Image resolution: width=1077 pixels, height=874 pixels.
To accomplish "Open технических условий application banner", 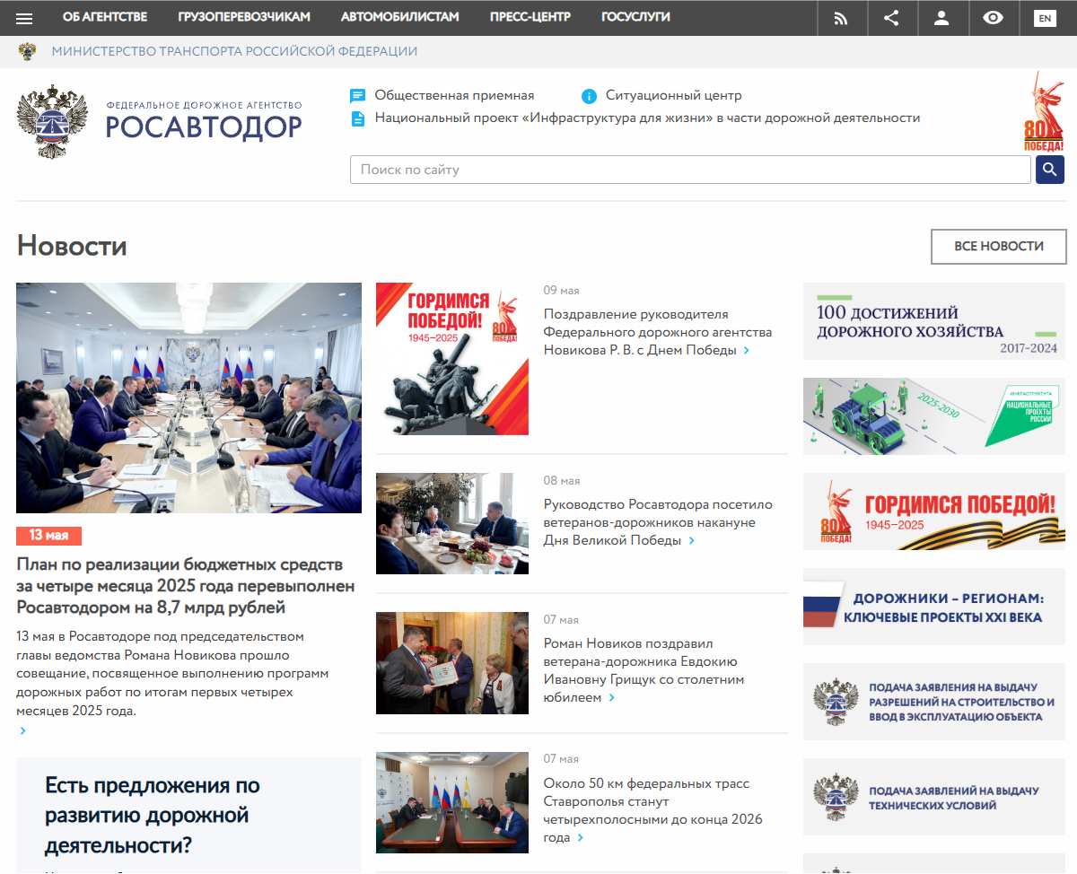I will click(934, 797).
